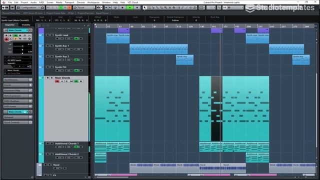Open the MIDI menu
Screen dimensions: 320x180
coord(41,2)
